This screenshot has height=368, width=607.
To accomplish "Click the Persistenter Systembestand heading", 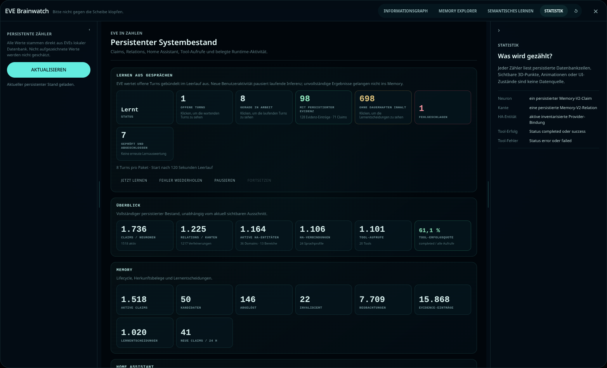I will (164, 42).
